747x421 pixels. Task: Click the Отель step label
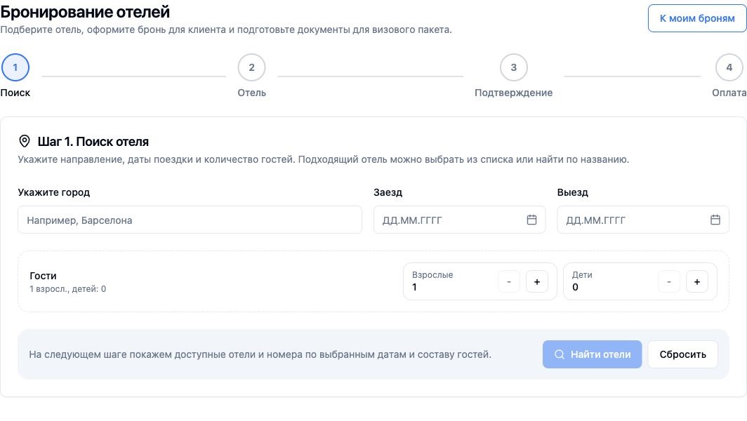click(x=251, y=93)
